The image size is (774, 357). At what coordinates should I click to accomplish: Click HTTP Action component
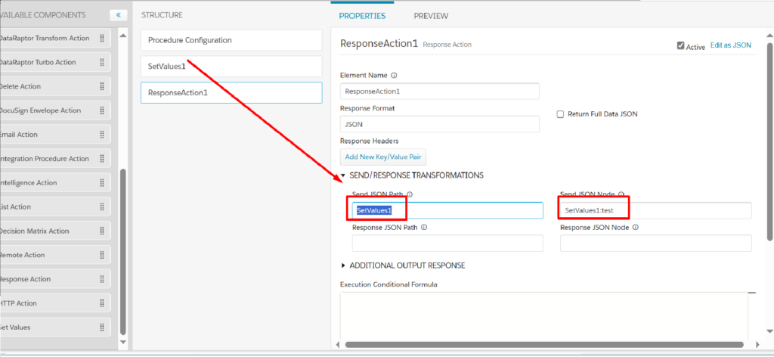pyautogui.click(x=55, y=303)
